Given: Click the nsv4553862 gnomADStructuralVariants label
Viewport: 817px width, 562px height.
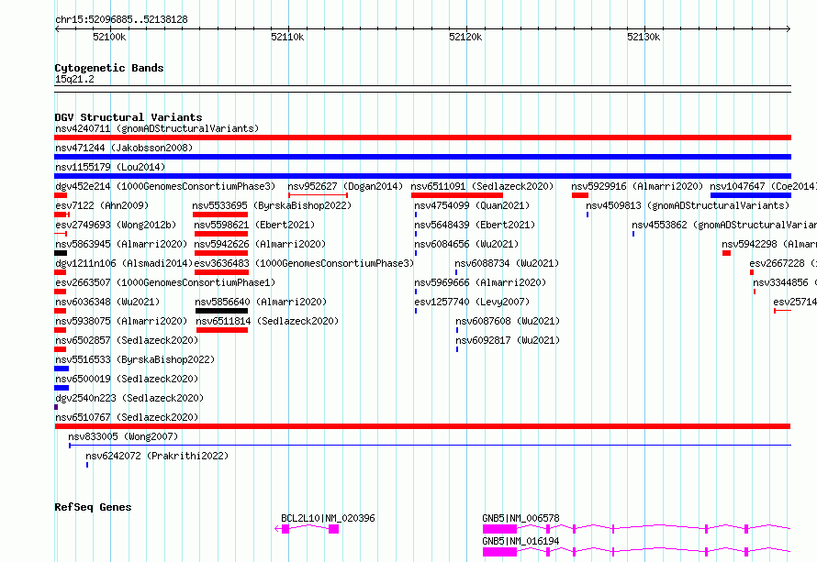Looking at the screenshot, I should 724,225.
